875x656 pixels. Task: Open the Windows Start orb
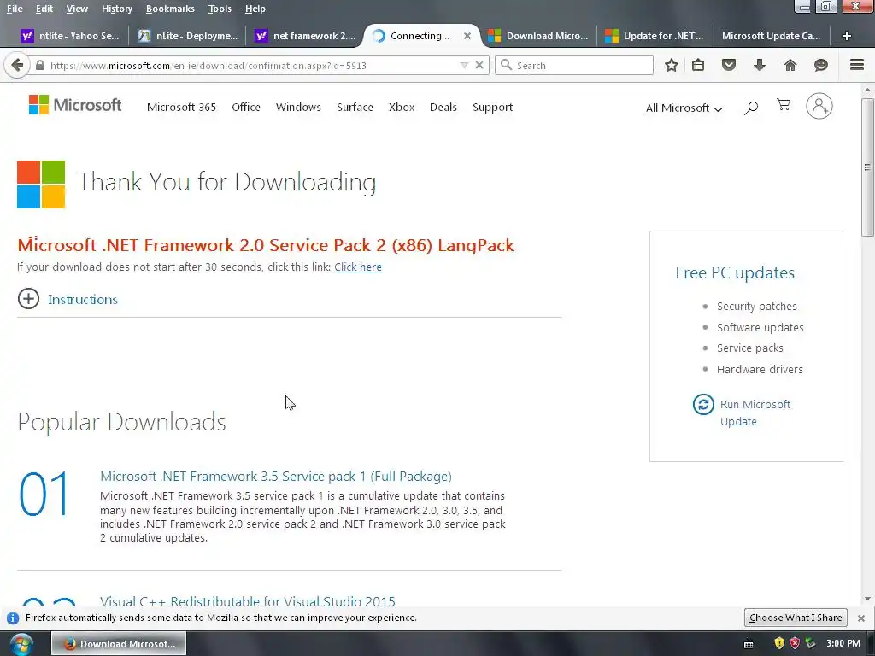pyautogui.click(x=21, y=644)
